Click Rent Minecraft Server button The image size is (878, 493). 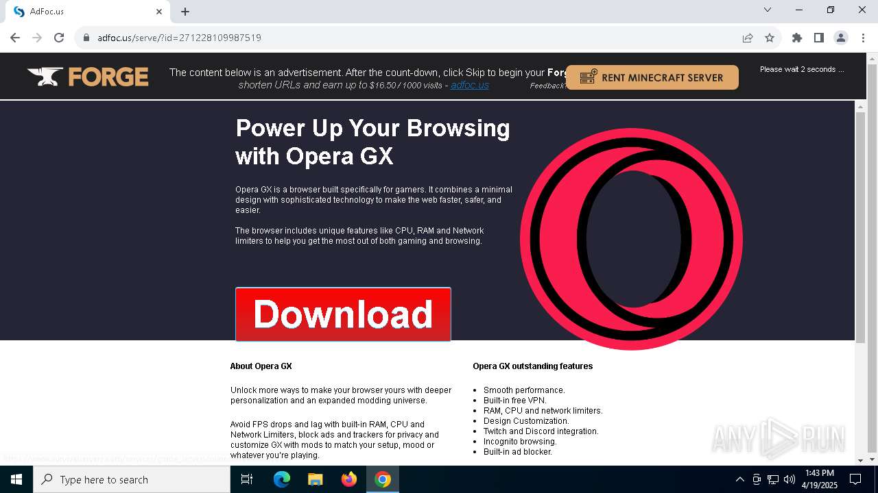(x=652, y=77)
